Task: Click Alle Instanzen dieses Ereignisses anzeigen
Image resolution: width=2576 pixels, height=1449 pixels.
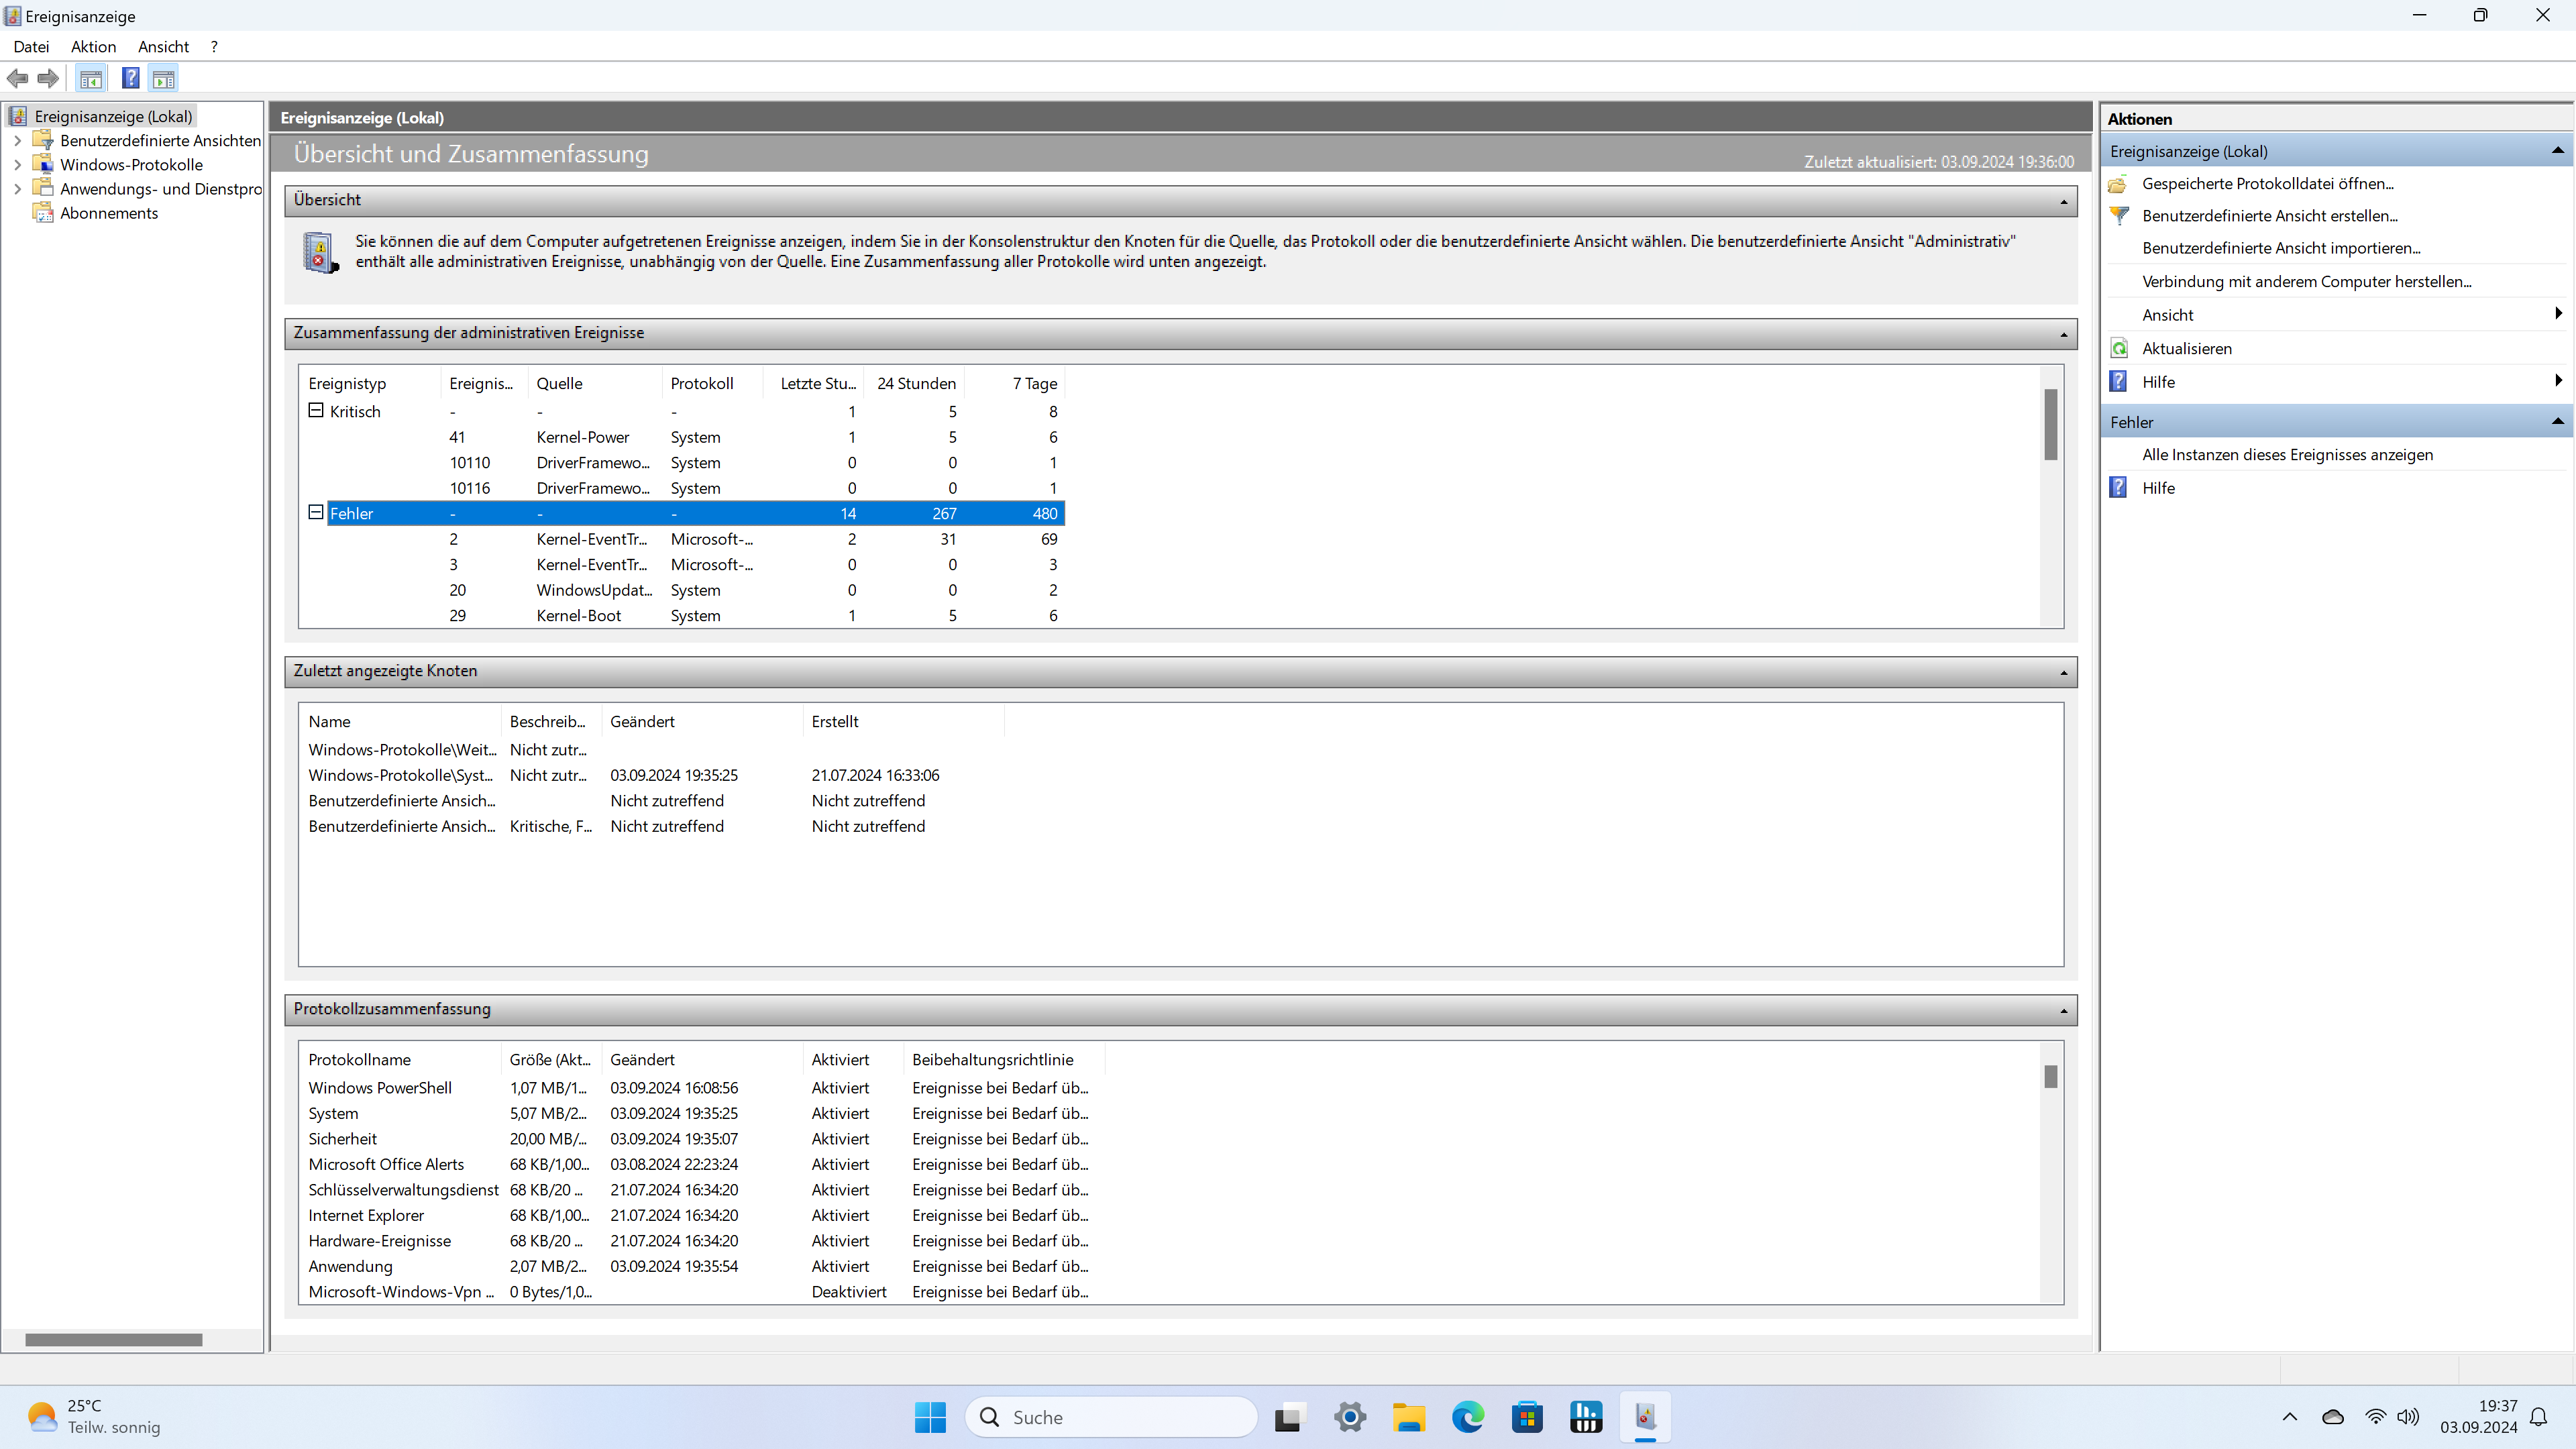Action: click(2287, 455)
